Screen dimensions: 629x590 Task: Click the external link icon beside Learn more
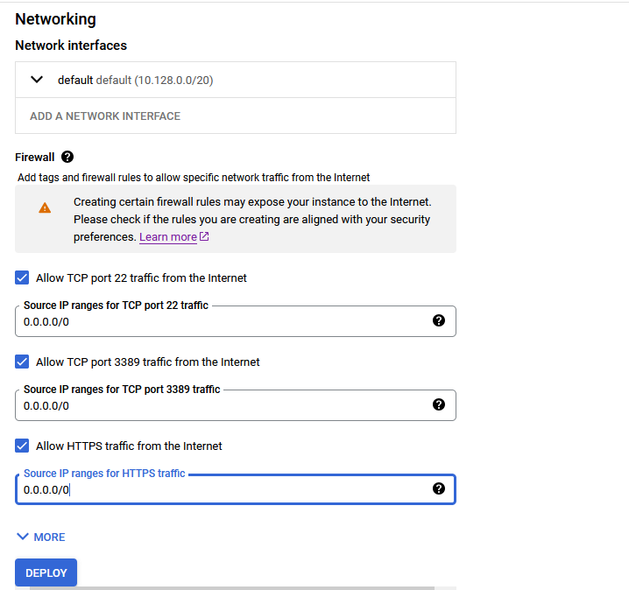204,236
